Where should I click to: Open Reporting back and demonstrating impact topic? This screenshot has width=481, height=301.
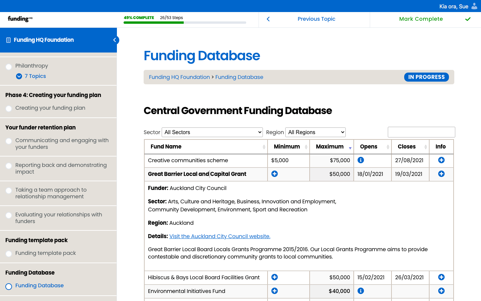coord(61,169)
